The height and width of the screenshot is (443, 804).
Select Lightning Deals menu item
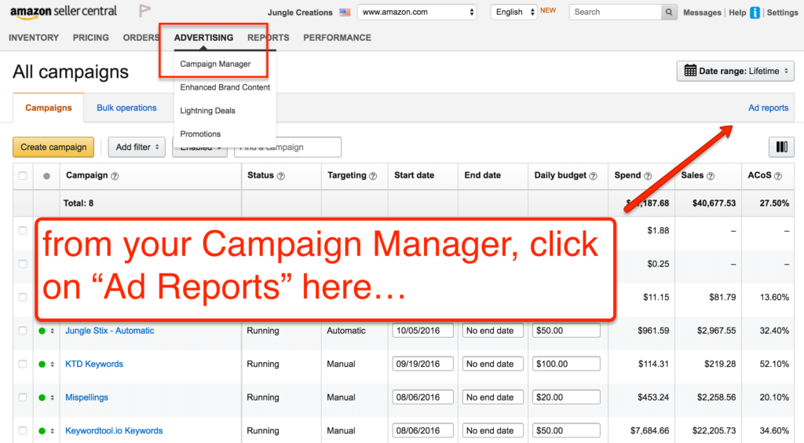pyautogui.click(x=207, y=111)
